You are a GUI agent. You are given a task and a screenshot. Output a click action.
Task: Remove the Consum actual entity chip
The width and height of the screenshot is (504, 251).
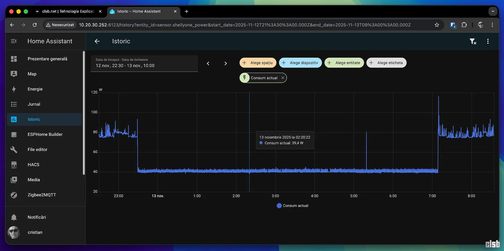[283, 78]
